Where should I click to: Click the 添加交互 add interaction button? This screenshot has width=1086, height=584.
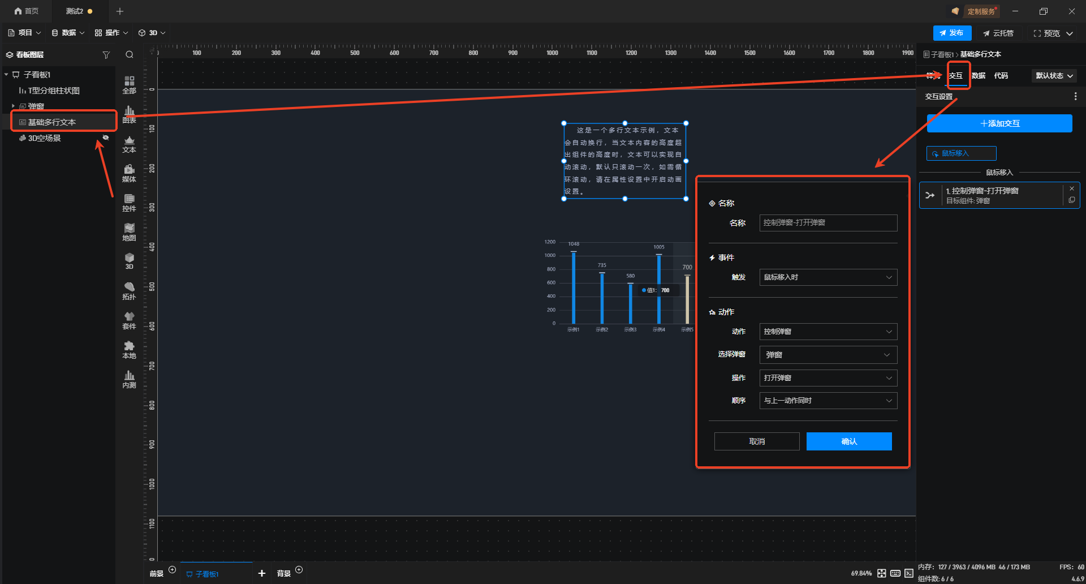point(999,123)
